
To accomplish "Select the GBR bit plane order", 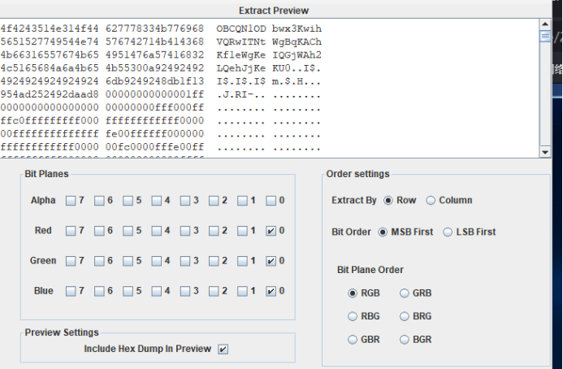I will 353,340.
